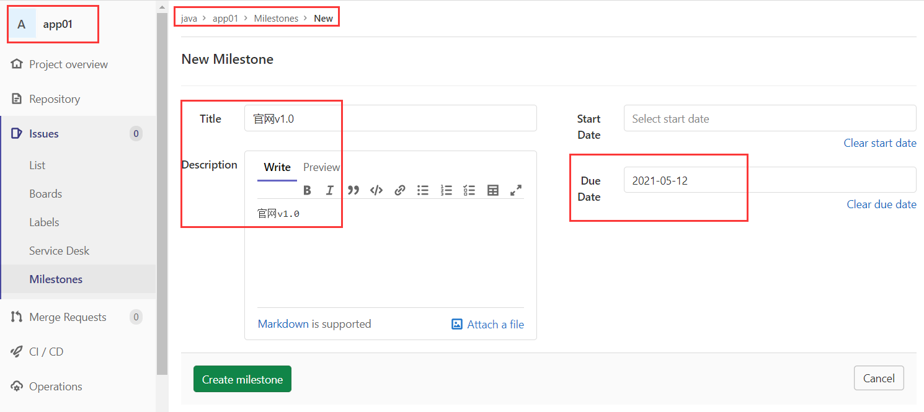Click Attach a file link
The width and height of the screenshot is (924, 412).
click(x=488, y=324)
